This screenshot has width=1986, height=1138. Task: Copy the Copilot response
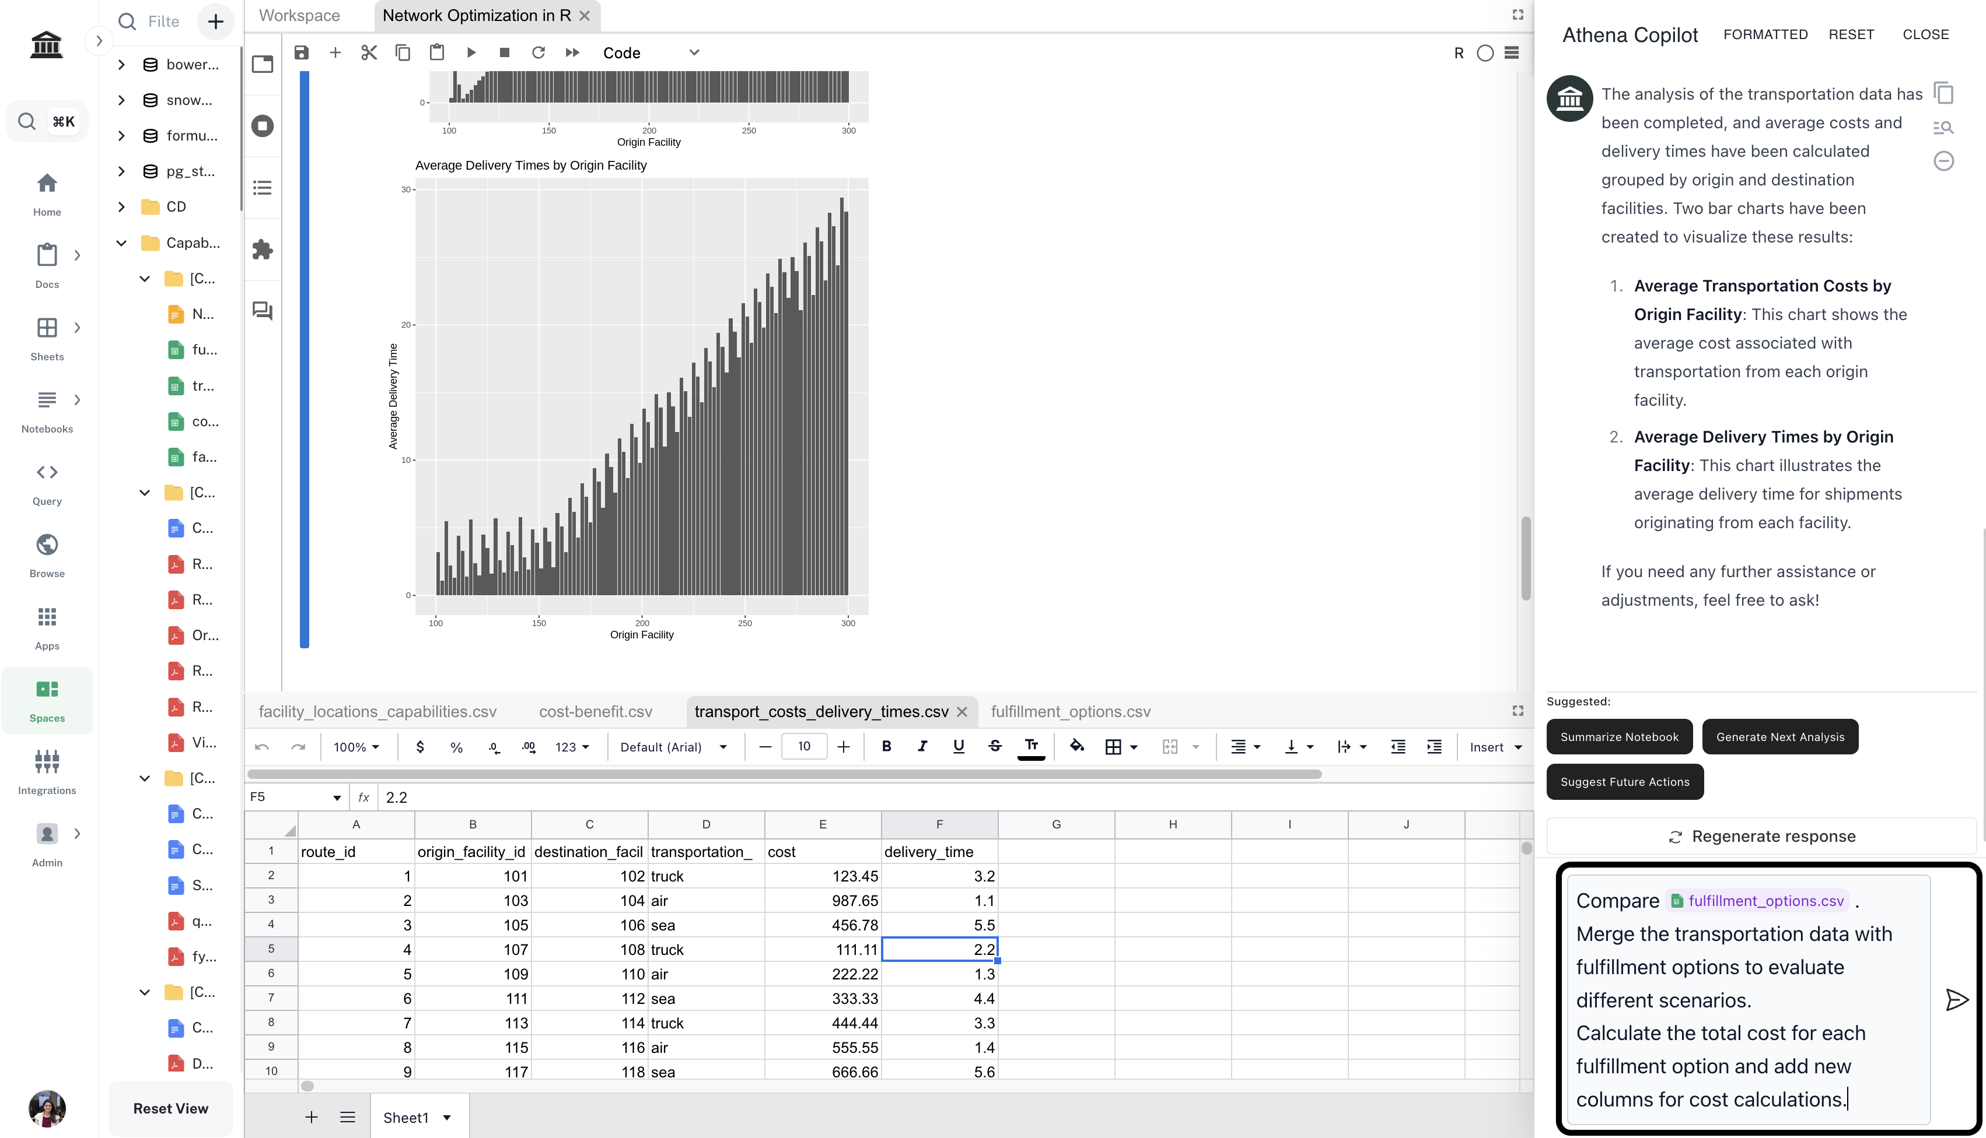(x=1943, y=93)
